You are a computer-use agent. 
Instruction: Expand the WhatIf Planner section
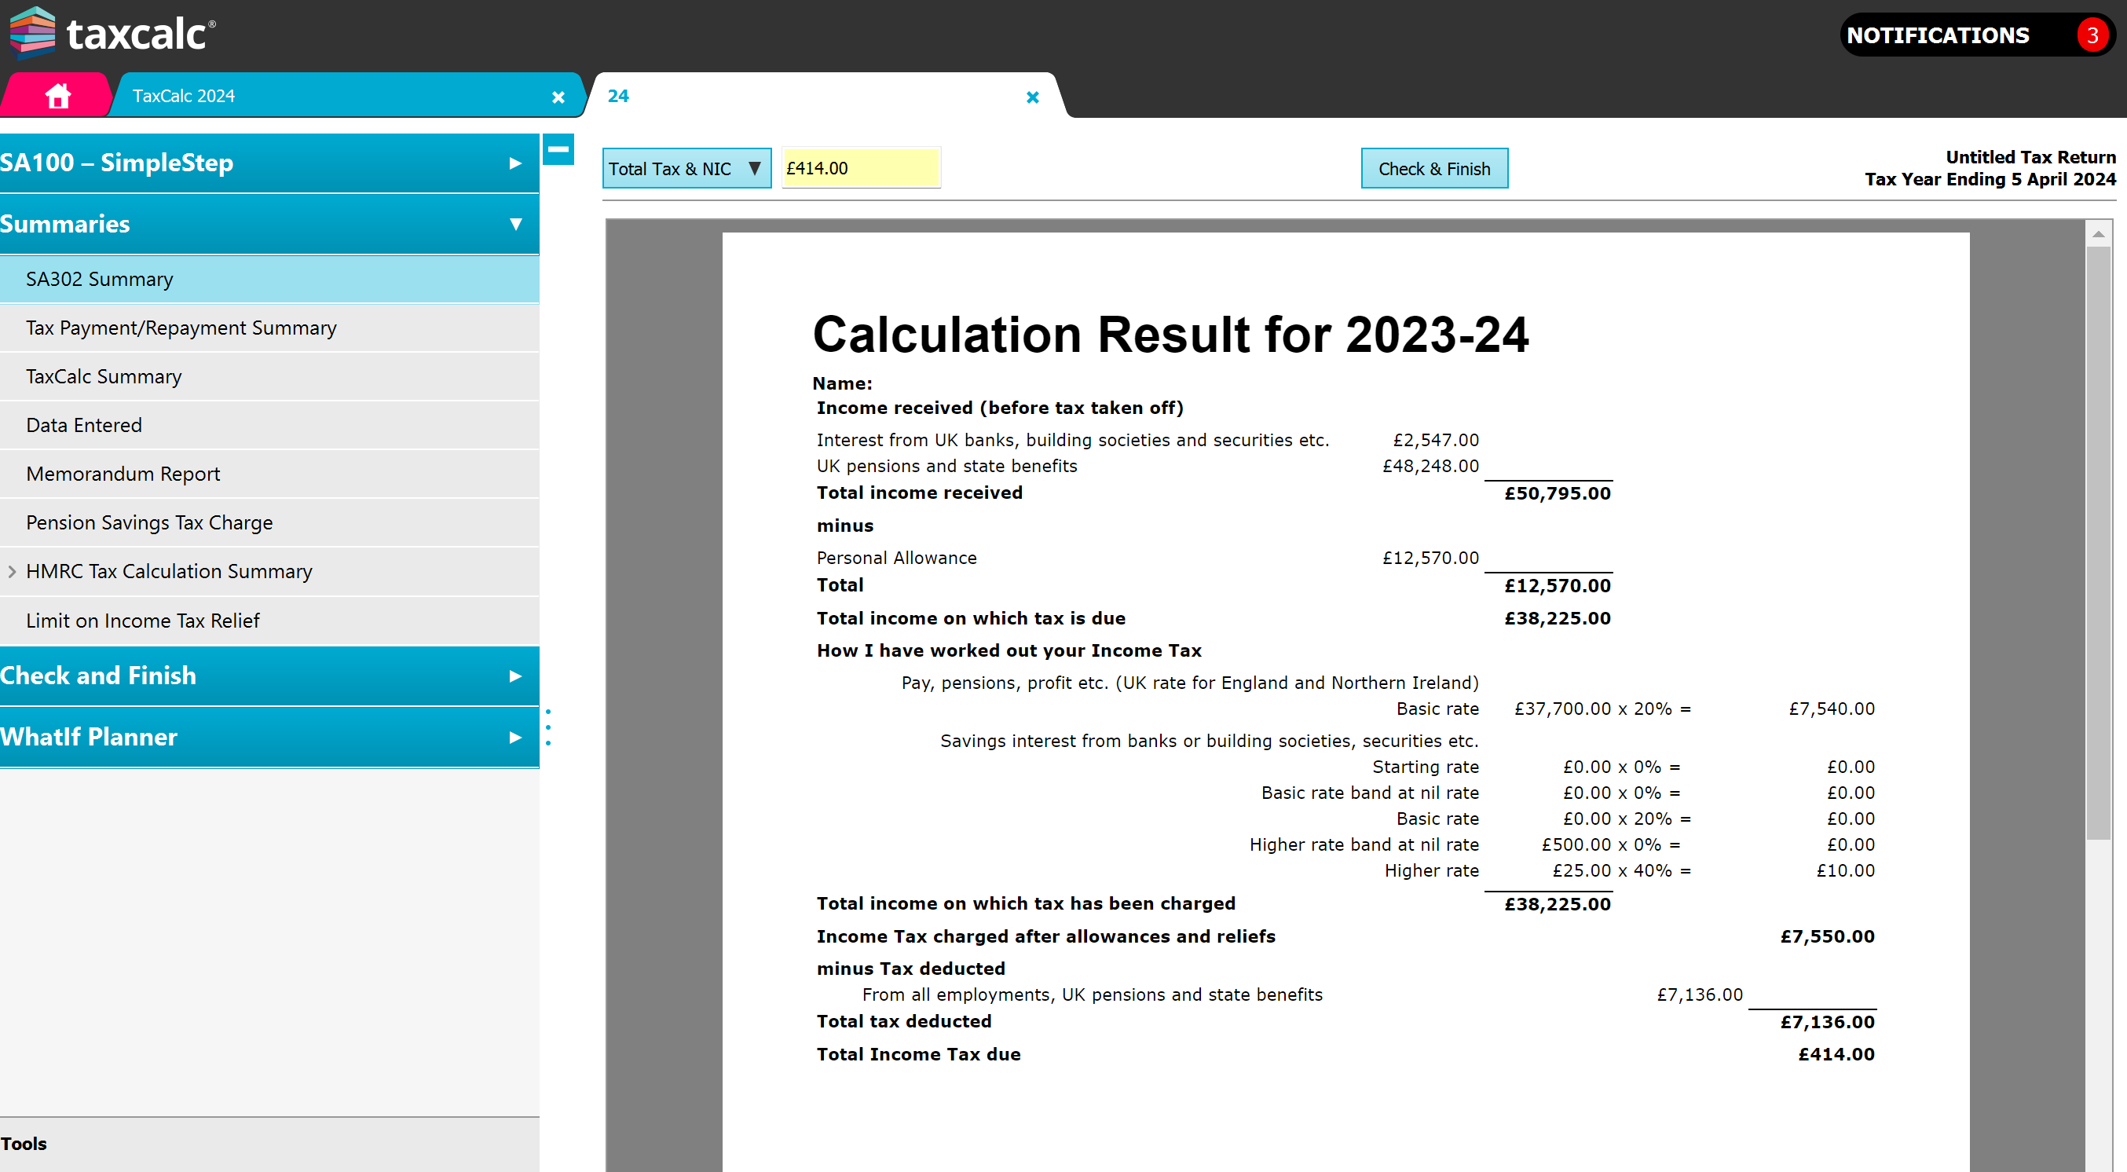pos(515,737)
